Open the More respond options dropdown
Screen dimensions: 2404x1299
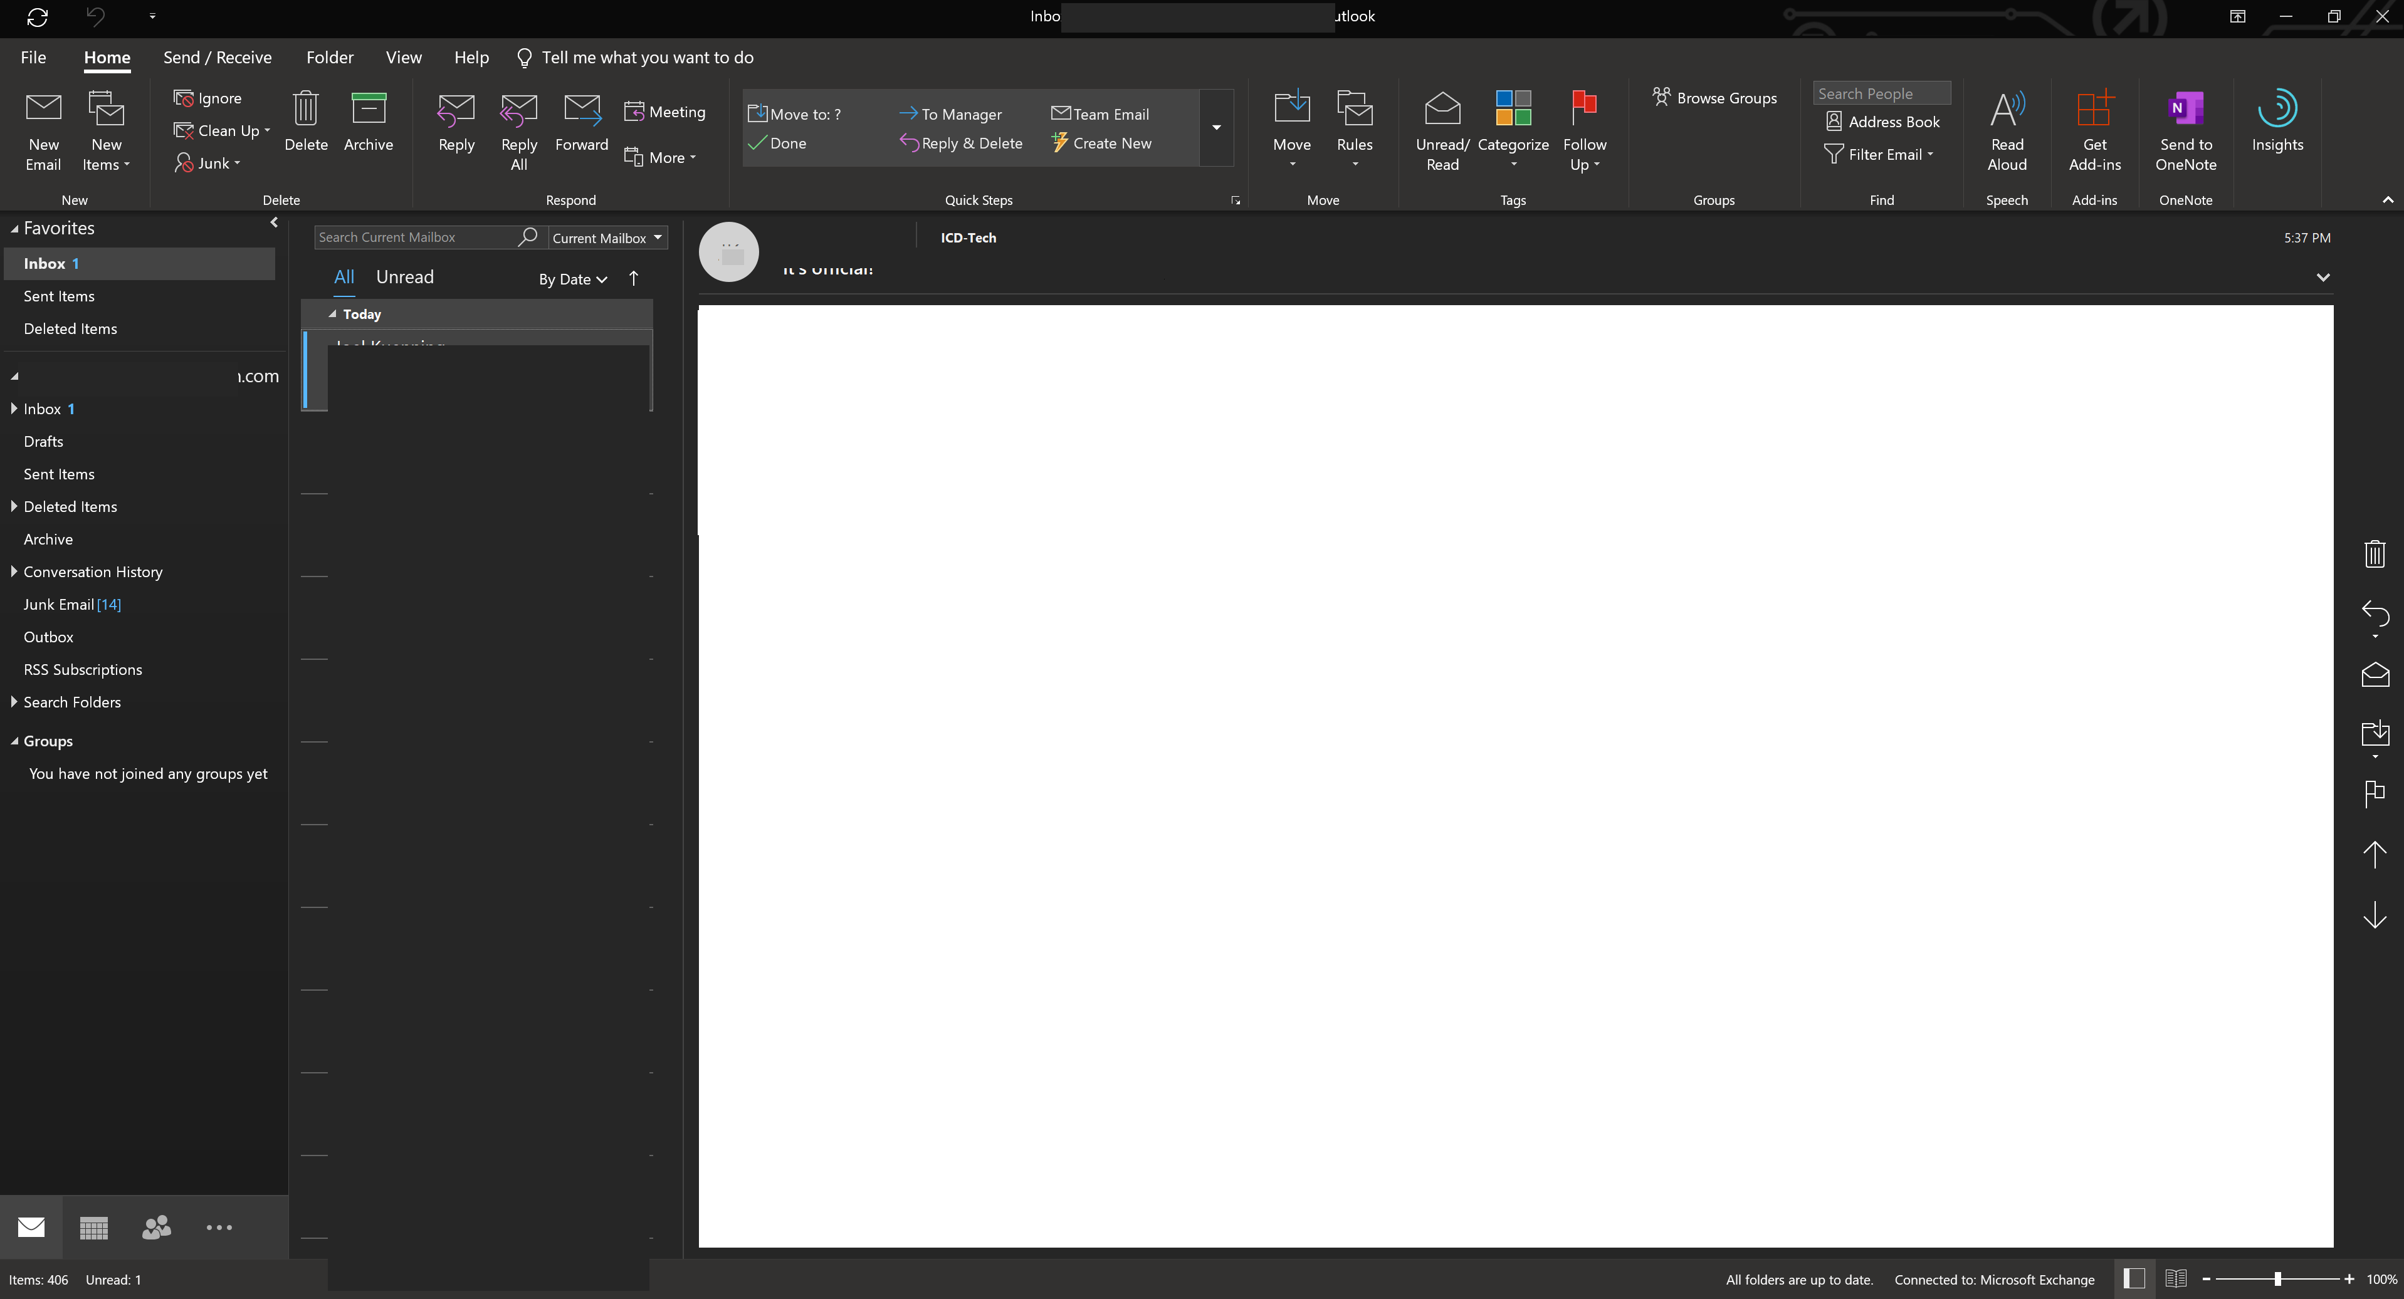(660, 158)
